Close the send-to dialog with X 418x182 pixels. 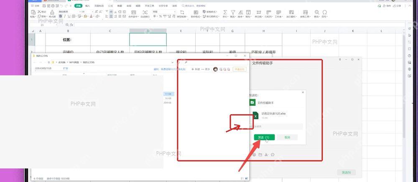(x=303, y=92)
